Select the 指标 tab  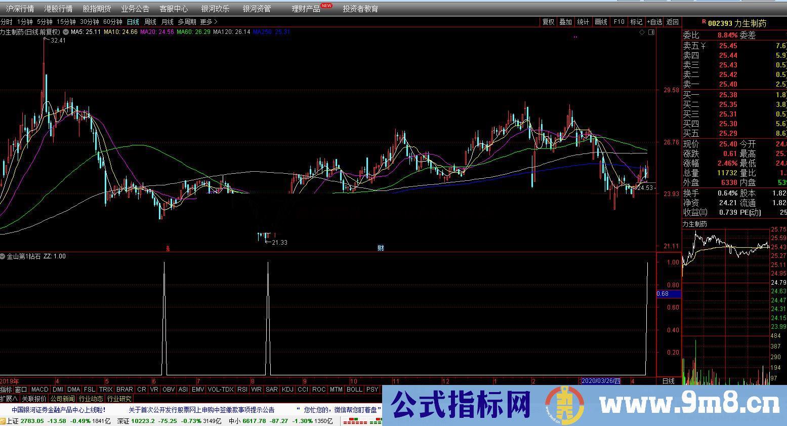[6, 390]
